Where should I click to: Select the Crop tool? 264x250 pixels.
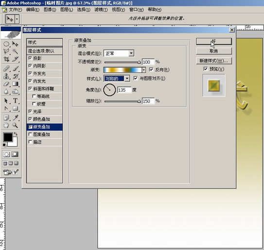coord(6,59)
